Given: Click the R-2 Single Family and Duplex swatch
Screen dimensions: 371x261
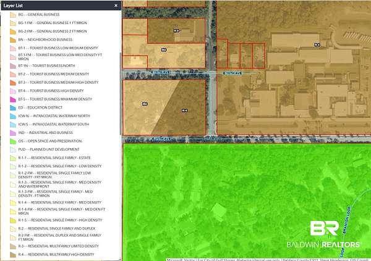Looking at the screenshot, I should pyautogui.click(x=13, y=229).
